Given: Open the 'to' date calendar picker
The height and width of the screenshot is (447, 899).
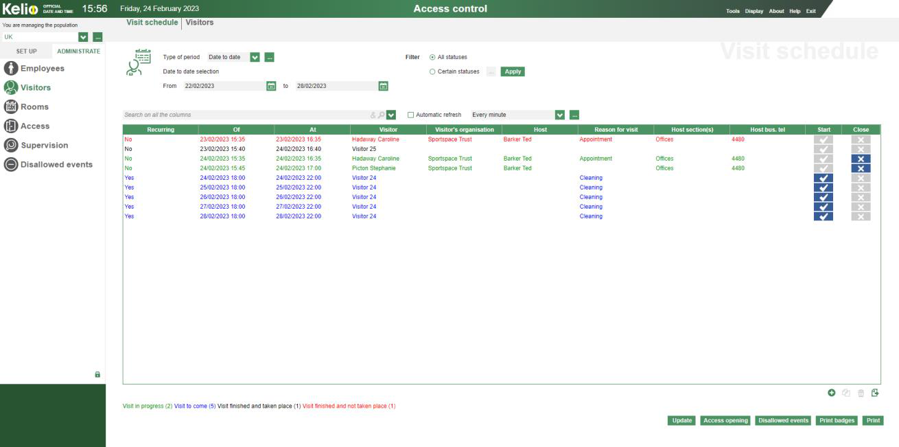Looking at the screenshot, I should [384, 86].
